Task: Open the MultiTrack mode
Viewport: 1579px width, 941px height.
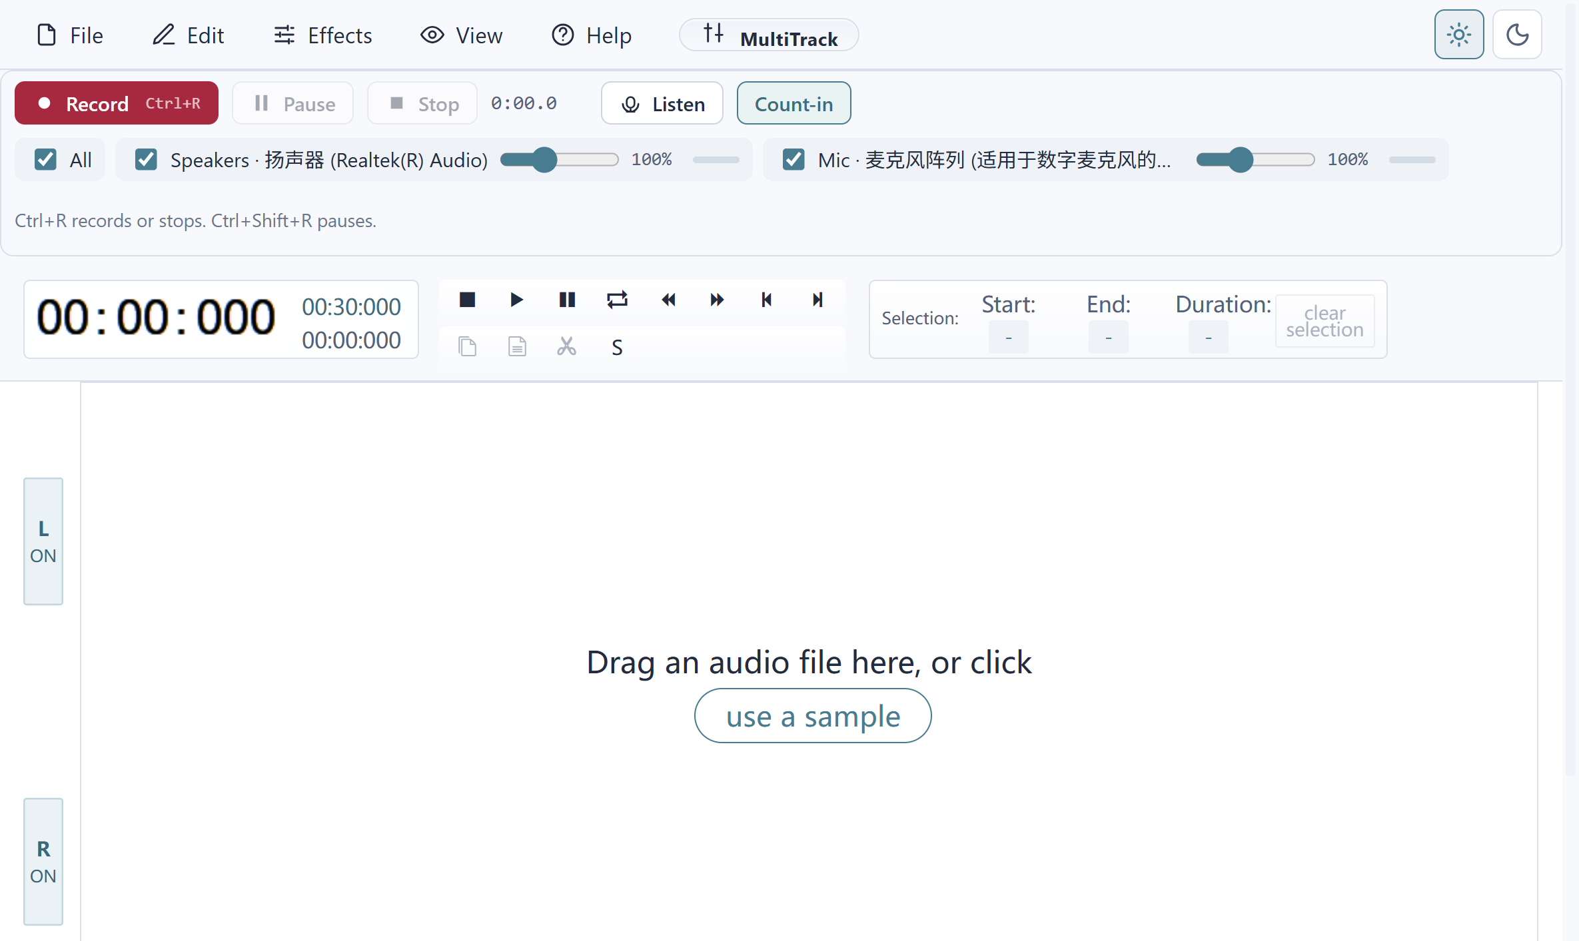Action: click(769, 35)
